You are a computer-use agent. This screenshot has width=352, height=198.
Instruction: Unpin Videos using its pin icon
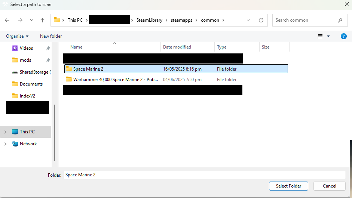[48, 48]
